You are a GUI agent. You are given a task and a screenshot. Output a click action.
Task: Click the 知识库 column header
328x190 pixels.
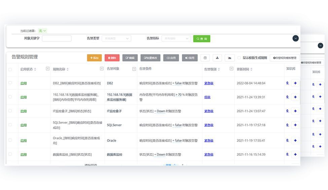tap(291, 68)
